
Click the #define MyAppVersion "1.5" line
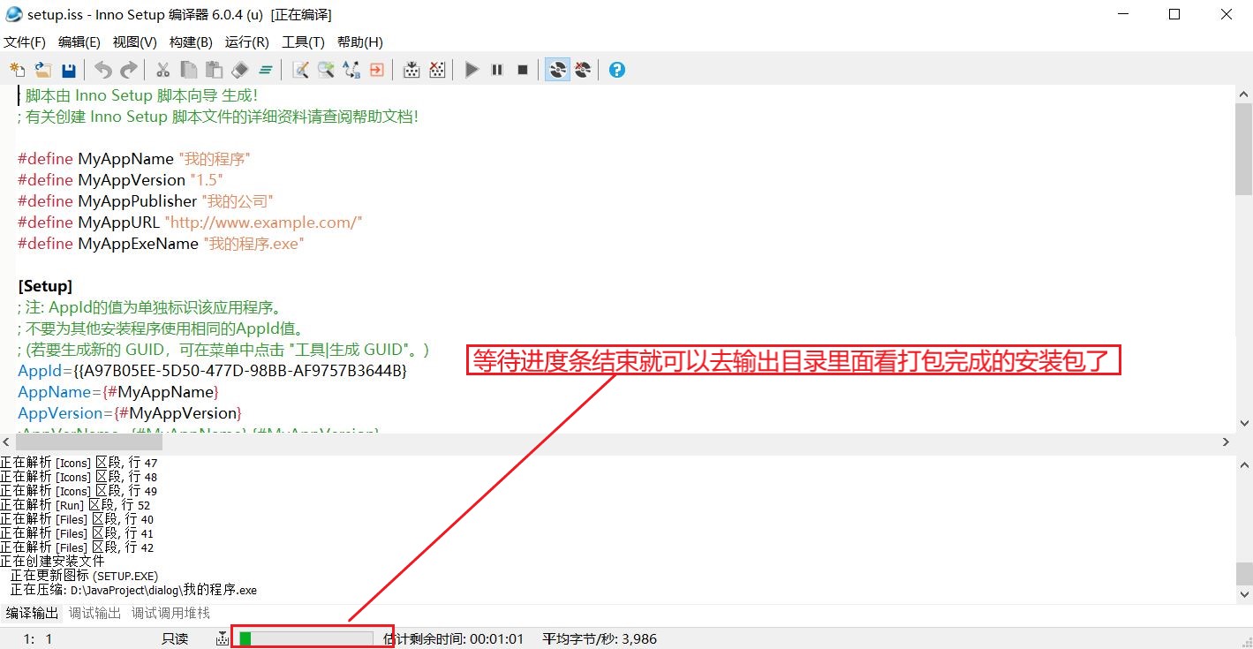tap(120, 180)
